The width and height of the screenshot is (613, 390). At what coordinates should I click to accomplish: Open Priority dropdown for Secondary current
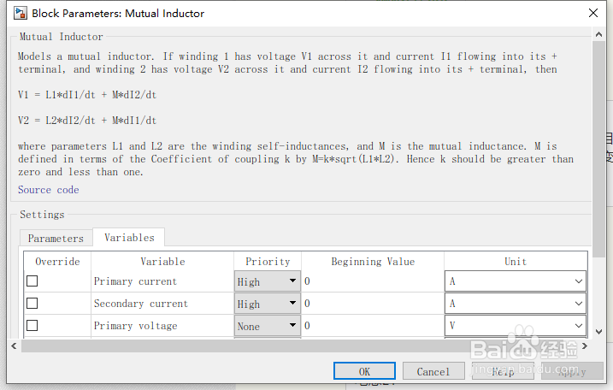268,304
